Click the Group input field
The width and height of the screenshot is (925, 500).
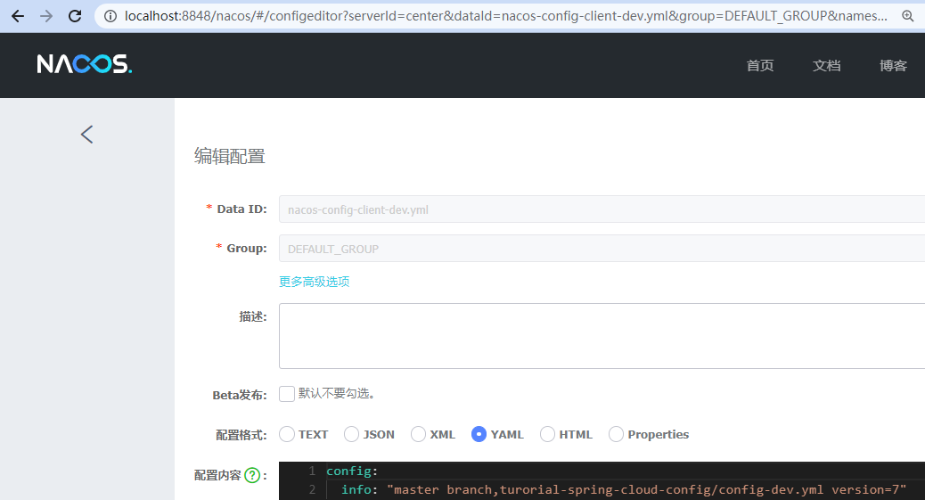pyautogui.click(x=602, y=249)
